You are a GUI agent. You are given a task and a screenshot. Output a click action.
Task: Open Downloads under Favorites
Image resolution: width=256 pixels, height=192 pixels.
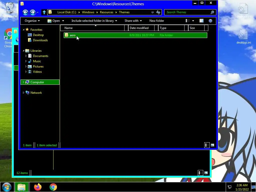pos(40,40)
